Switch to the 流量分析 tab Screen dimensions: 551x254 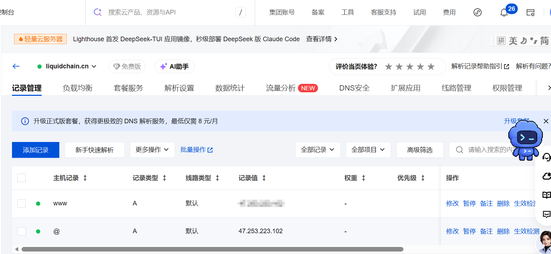pyautogui.click(x=281, y=88)
